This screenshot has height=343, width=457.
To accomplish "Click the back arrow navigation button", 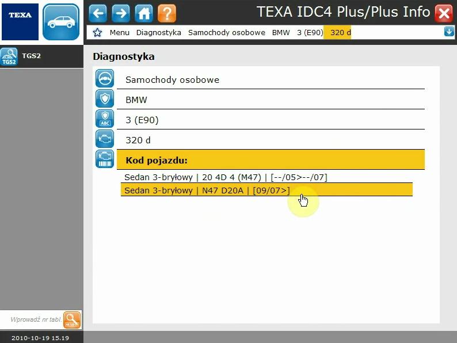I will (98, 13).
